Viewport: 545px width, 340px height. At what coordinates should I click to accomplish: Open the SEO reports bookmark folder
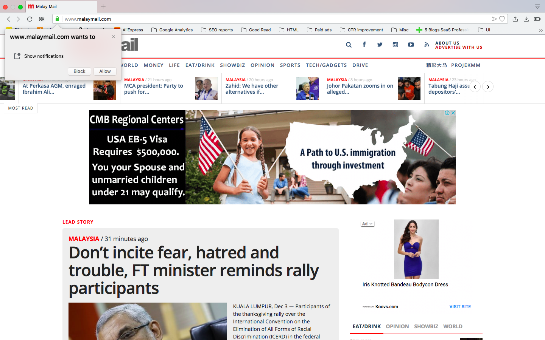click(217, 30)
